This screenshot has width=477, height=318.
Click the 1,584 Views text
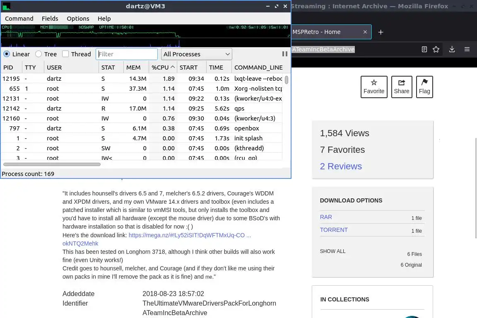(344, 133)
